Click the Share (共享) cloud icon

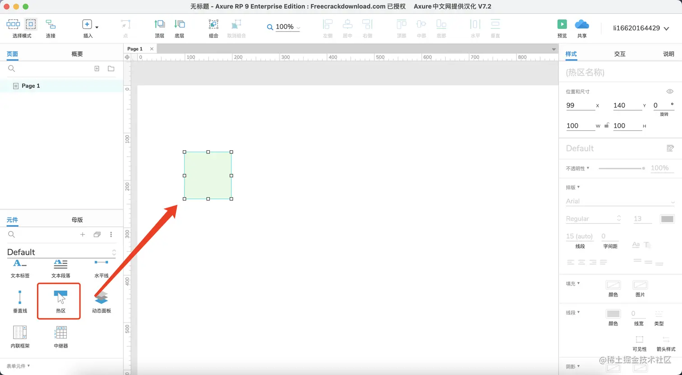(x=582, y=24)
